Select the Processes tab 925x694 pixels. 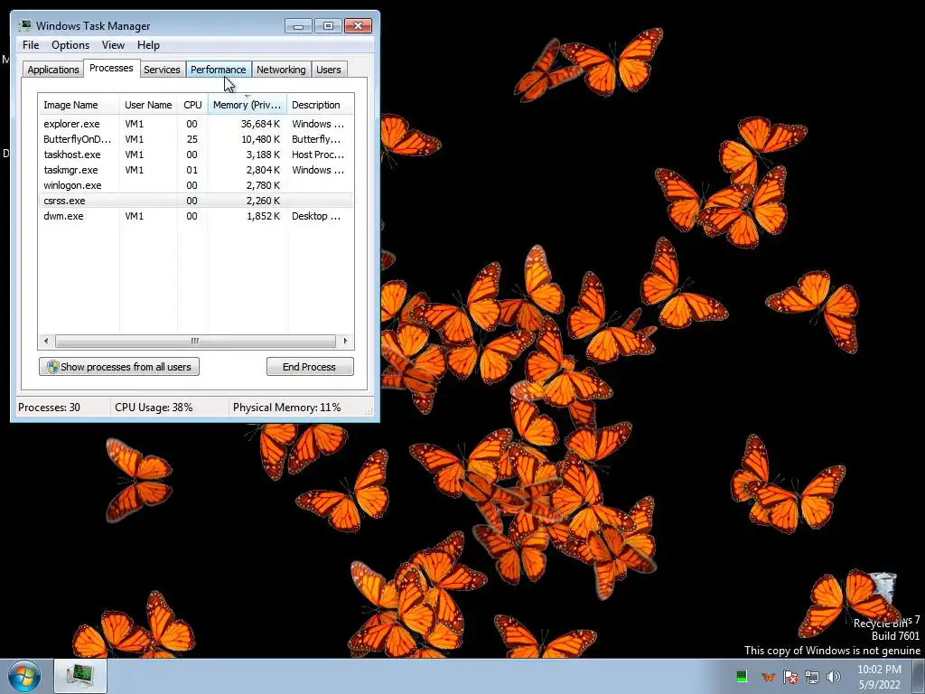tap(111, 68)
